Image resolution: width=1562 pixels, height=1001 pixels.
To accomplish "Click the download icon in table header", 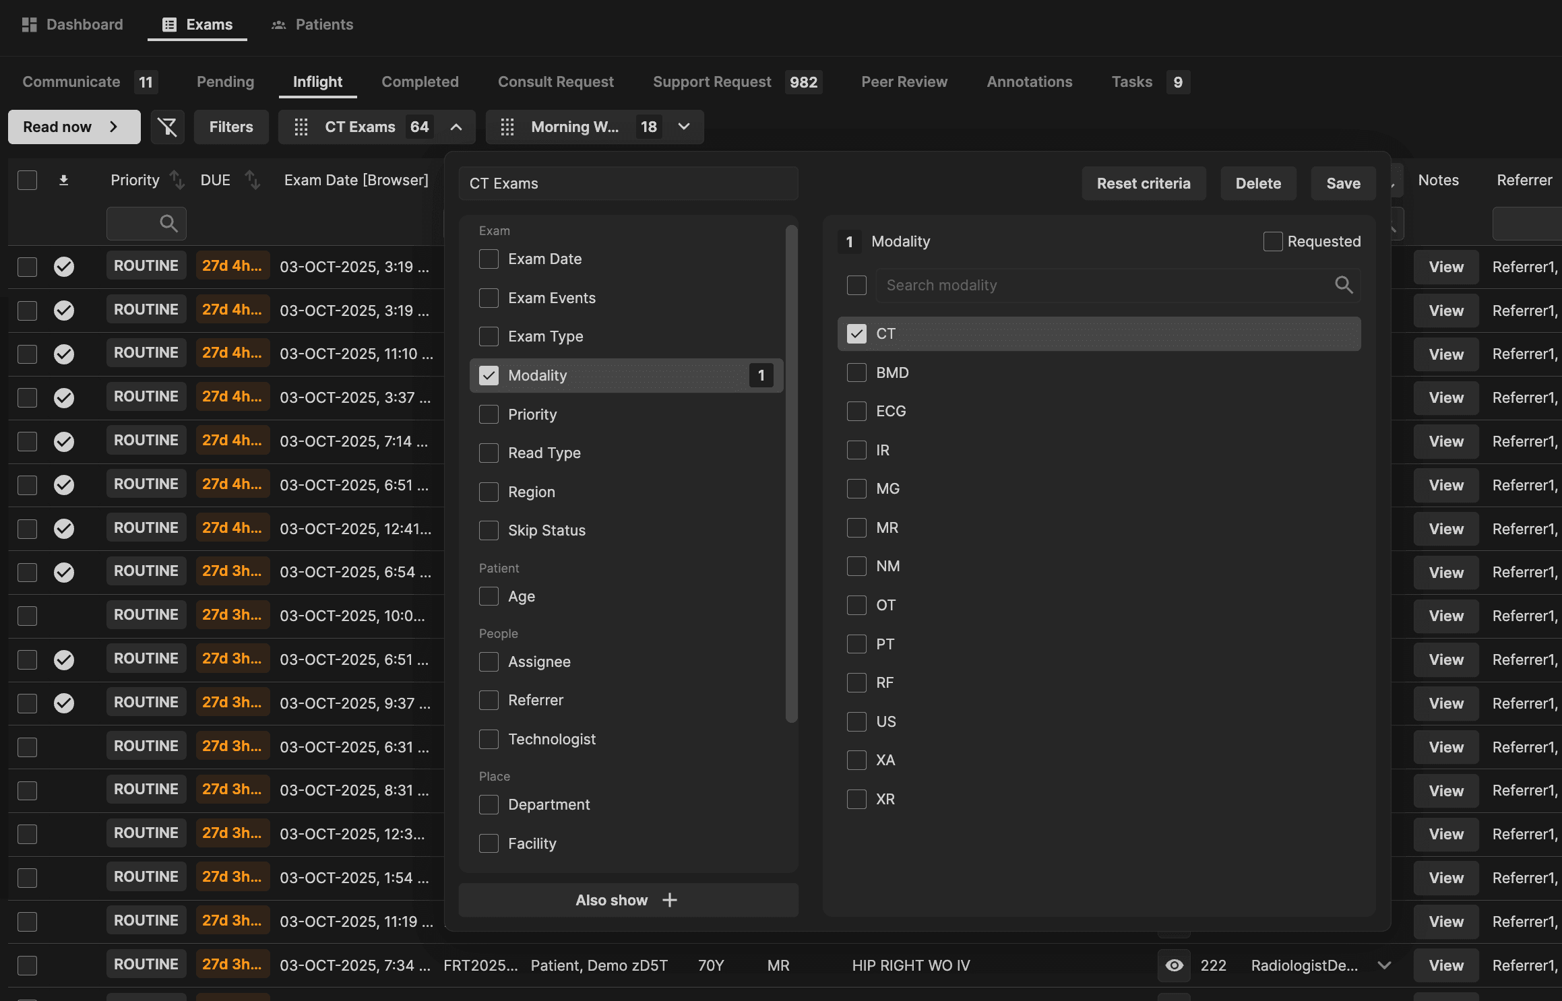I will point(63,180).
